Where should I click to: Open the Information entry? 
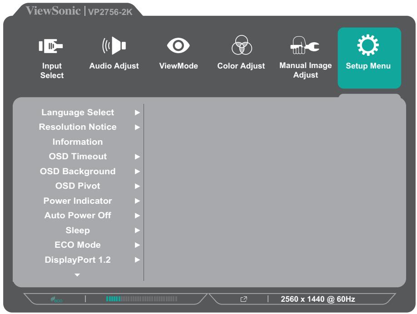click(78, 142)
